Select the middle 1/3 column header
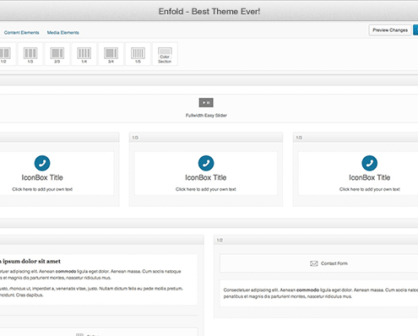Image resolution: width=418 pixels, height=336 pixels. pos(206,138)
